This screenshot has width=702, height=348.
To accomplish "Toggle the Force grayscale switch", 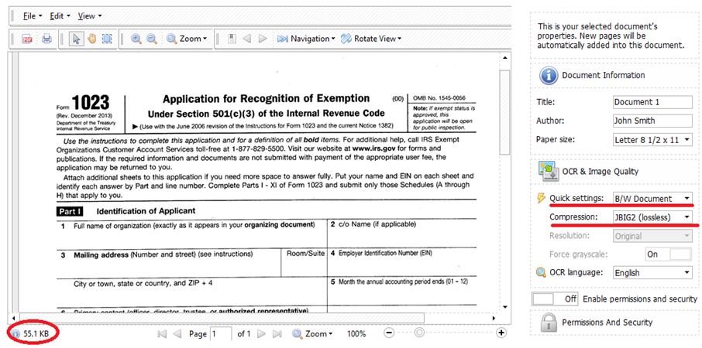I will (x=669, y=254).
